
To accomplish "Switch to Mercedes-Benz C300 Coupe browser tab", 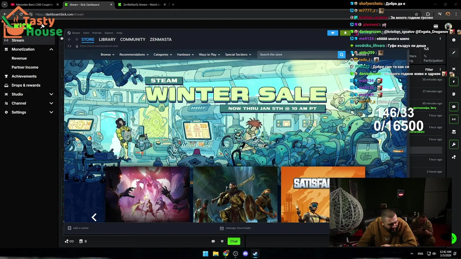I will [35, 5].
